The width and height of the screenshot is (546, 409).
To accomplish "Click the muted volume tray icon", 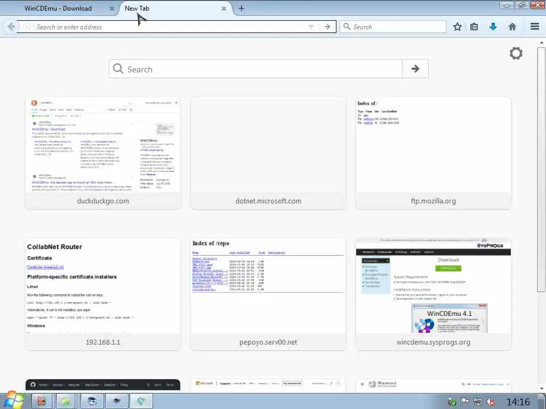I will click(x=491, y=402).
